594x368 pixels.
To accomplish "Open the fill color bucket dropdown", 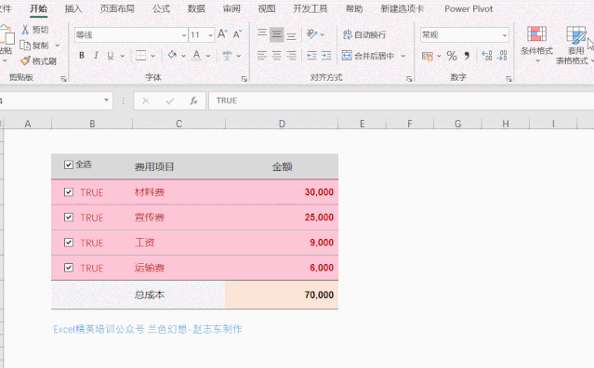I will click(x=183, y=56).
